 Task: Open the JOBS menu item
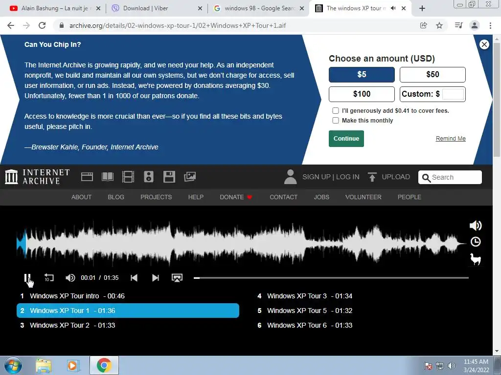pos(321,197)
